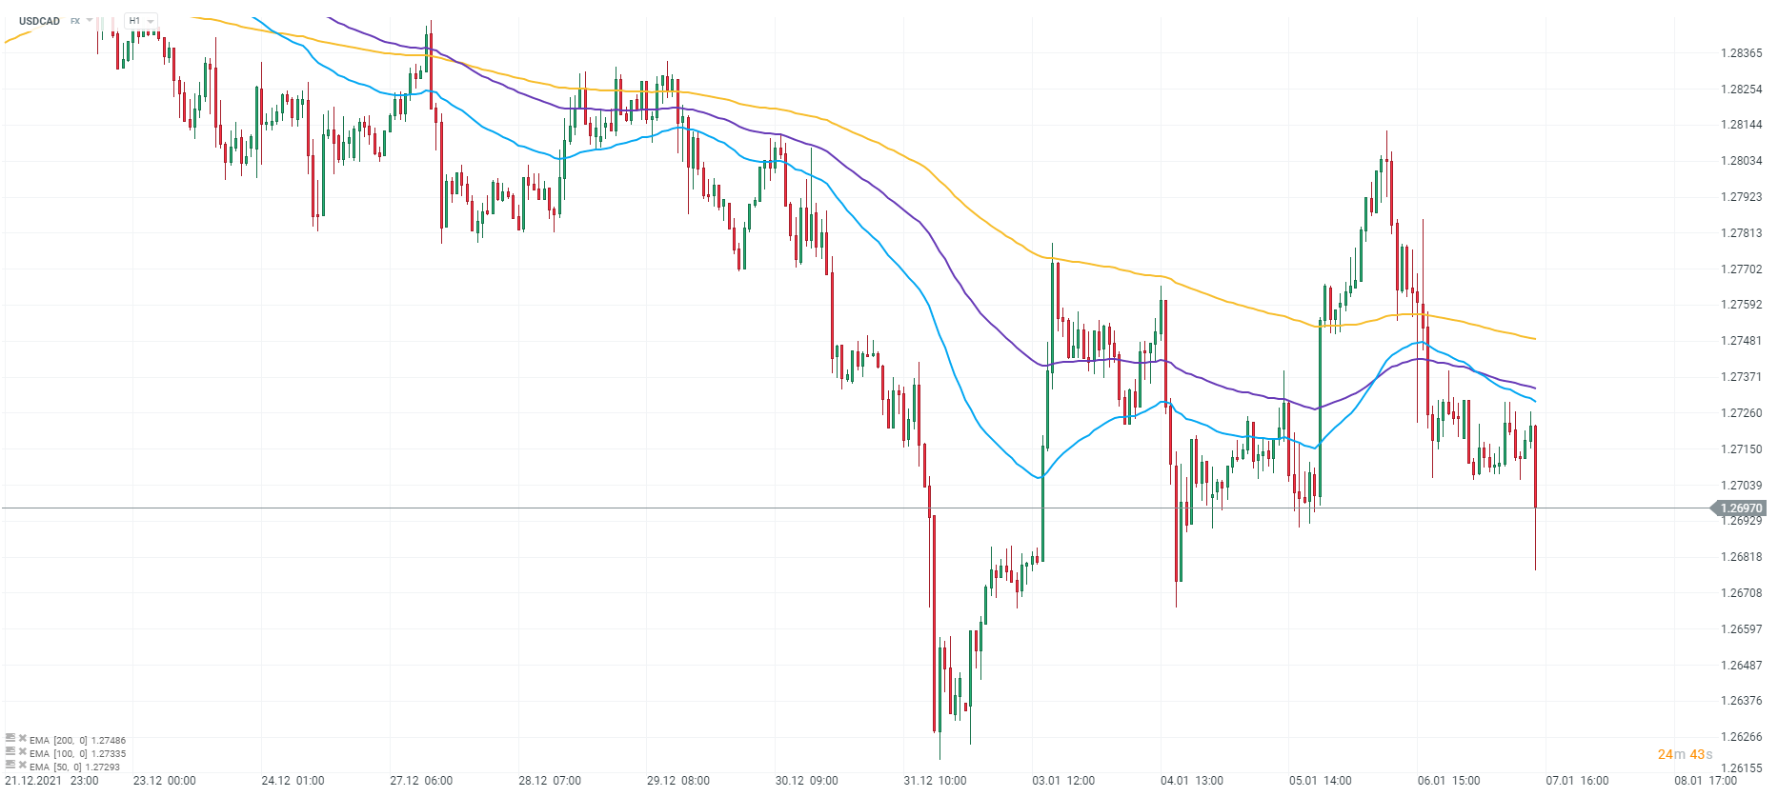Click the 1.28365 price axis label
Image resolution: width=1778 pixels, height=797 pixels.
point(1741,53)
